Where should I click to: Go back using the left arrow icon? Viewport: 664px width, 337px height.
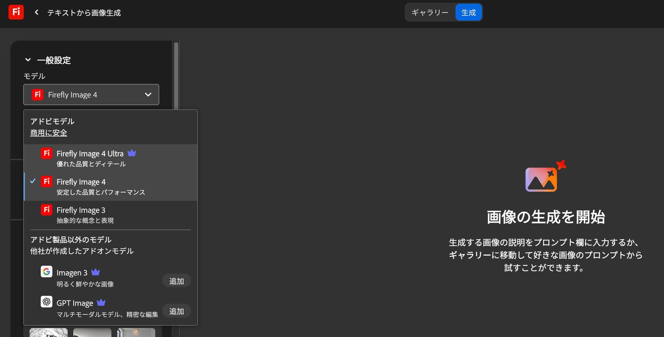point(37,12)
